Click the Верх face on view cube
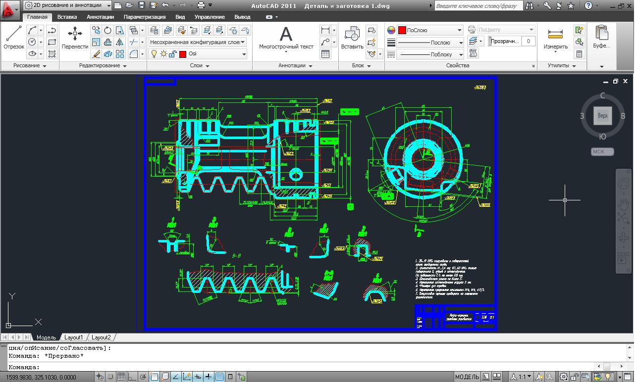636x382 pixels. pyautogui.click(x=602, y=116)
